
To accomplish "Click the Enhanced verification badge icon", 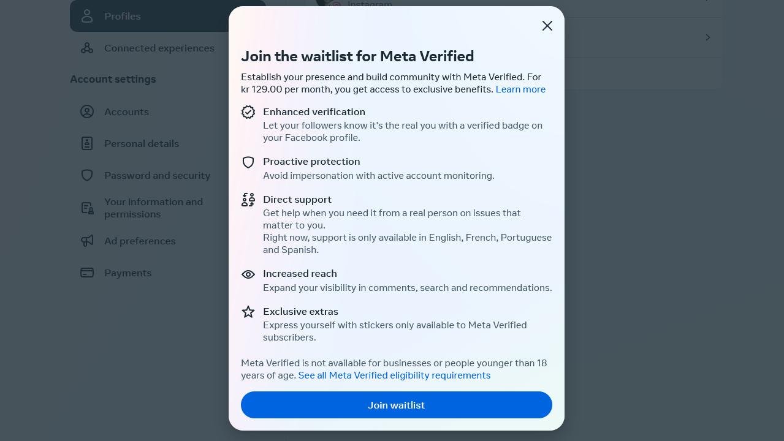I will pyautogui.click(x=248, y=112).
